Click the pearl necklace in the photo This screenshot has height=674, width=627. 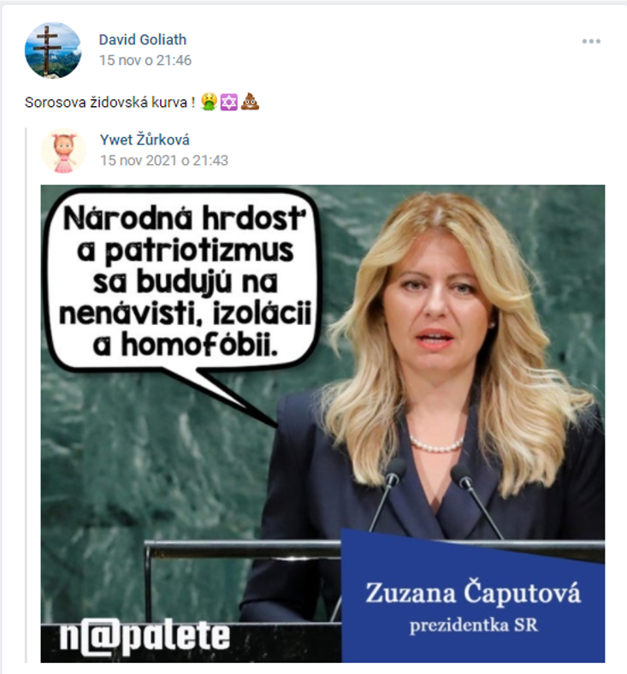(x=436, y=445)
